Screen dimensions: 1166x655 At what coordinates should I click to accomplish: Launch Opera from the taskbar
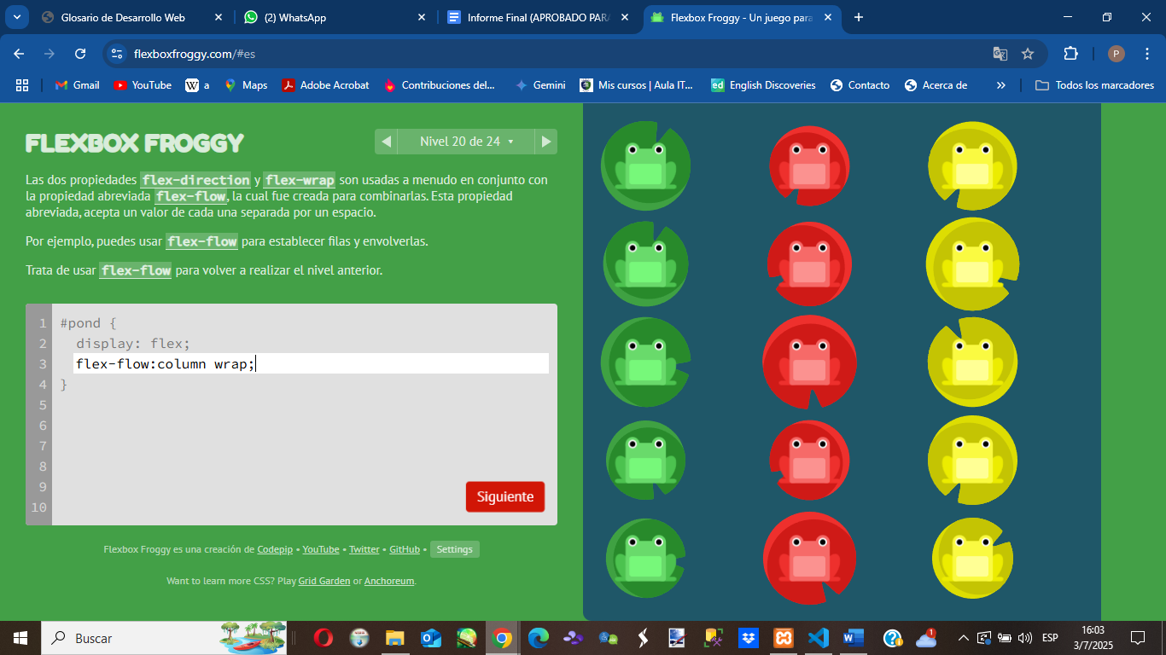coord(324,638)
